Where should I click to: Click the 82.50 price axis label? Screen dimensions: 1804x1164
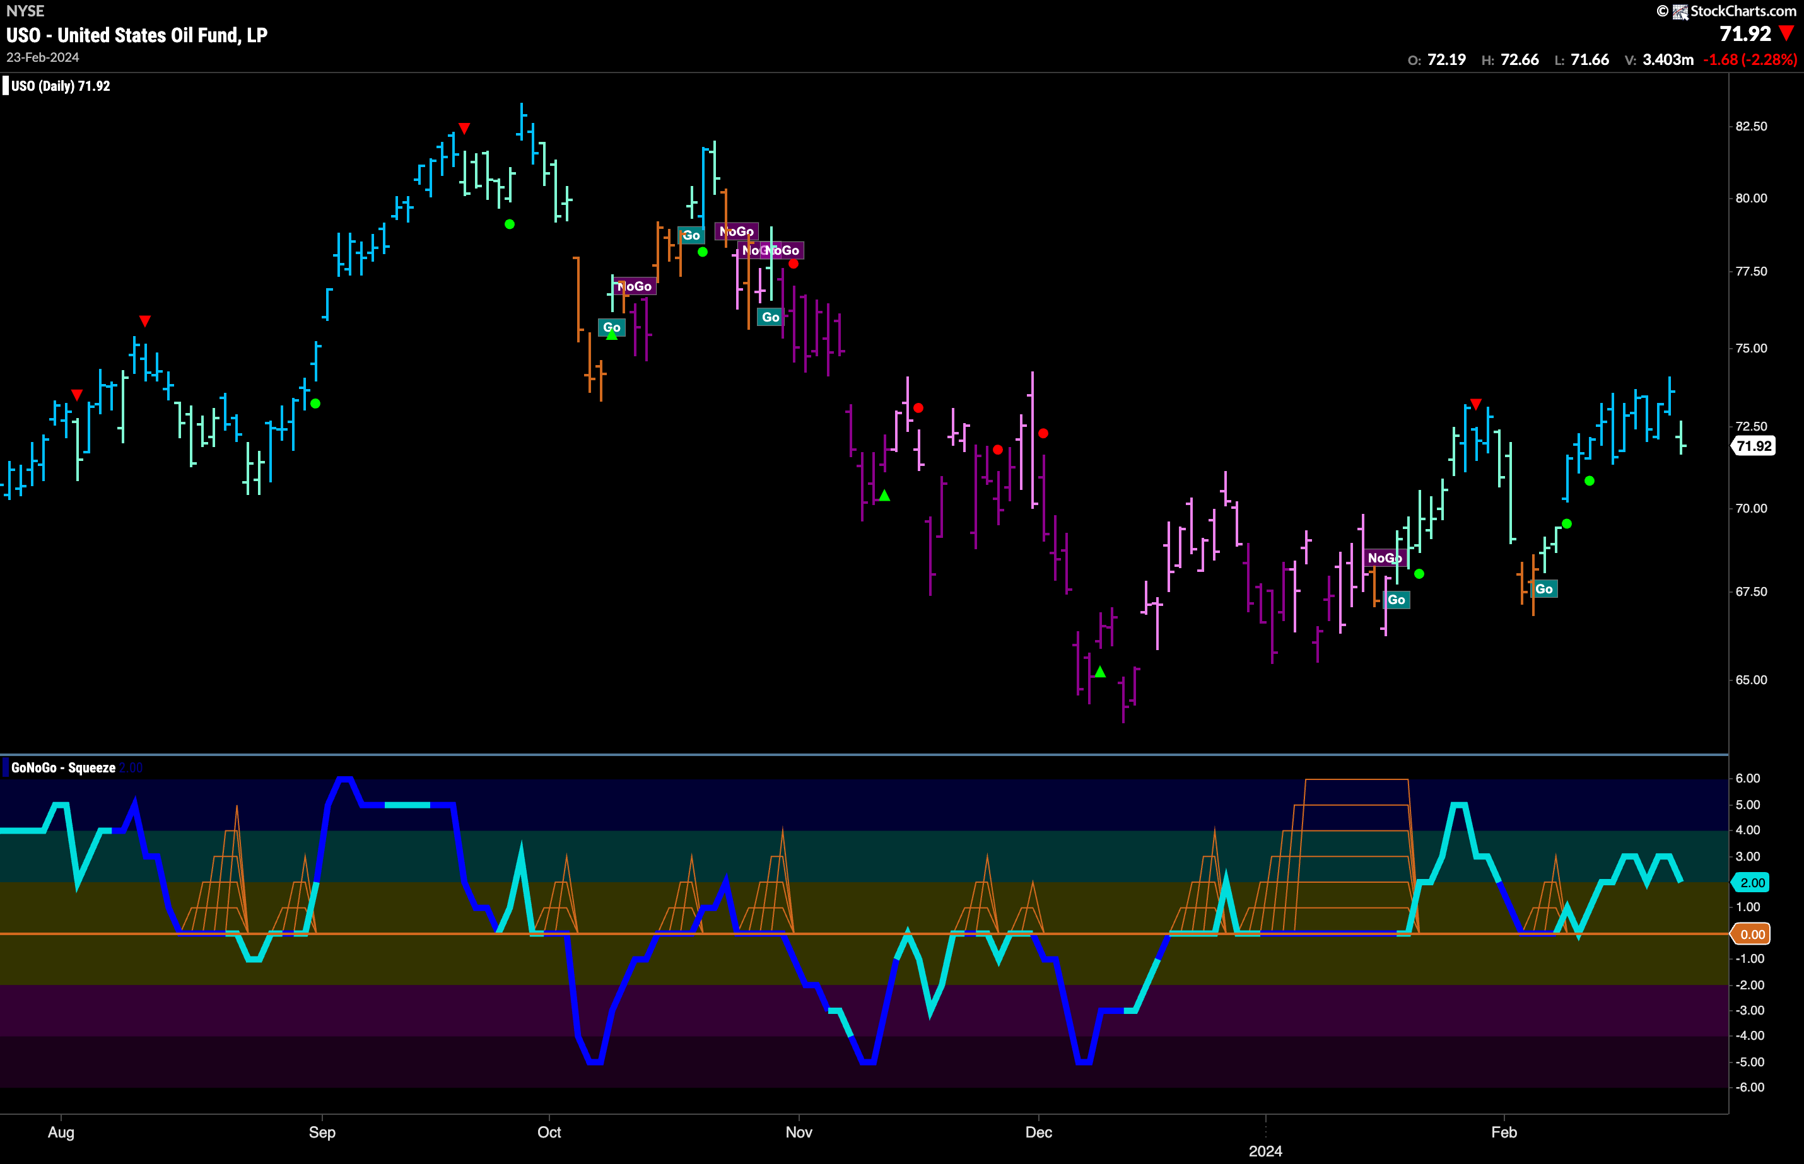tap(1751, 127)
